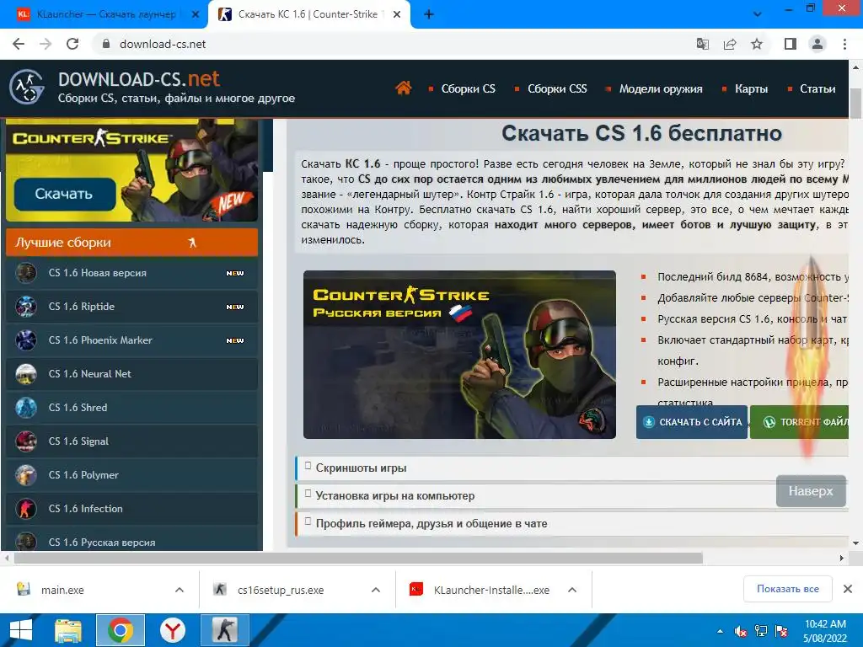Click the CS 1.6 Riptide avatar icon

click(x=26, y=307)
